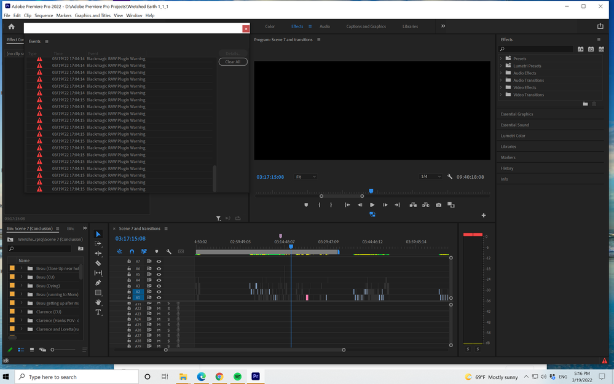Toggle Snap in Timeline magnet
Image resolution: width=614 pixels, height=384 pixels.
(132, 251)
